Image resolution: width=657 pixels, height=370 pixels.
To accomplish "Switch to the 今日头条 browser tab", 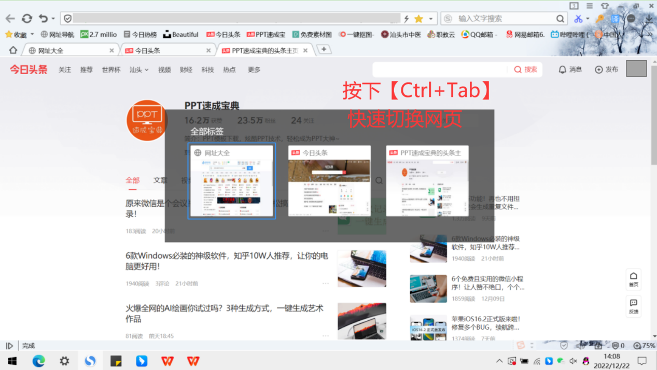I will pyautogui.click(x=166, y=50).
